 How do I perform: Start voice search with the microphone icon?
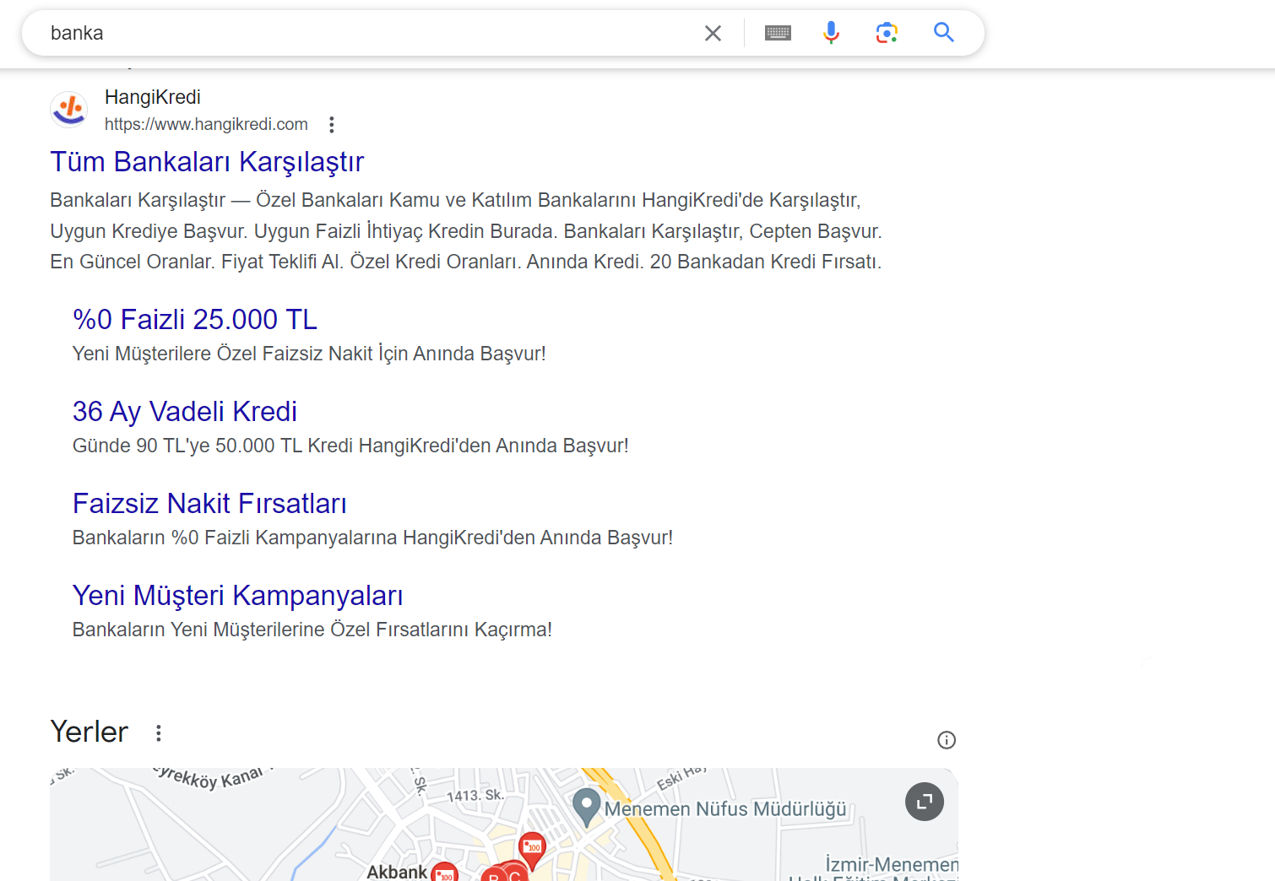tap(831, 33)
